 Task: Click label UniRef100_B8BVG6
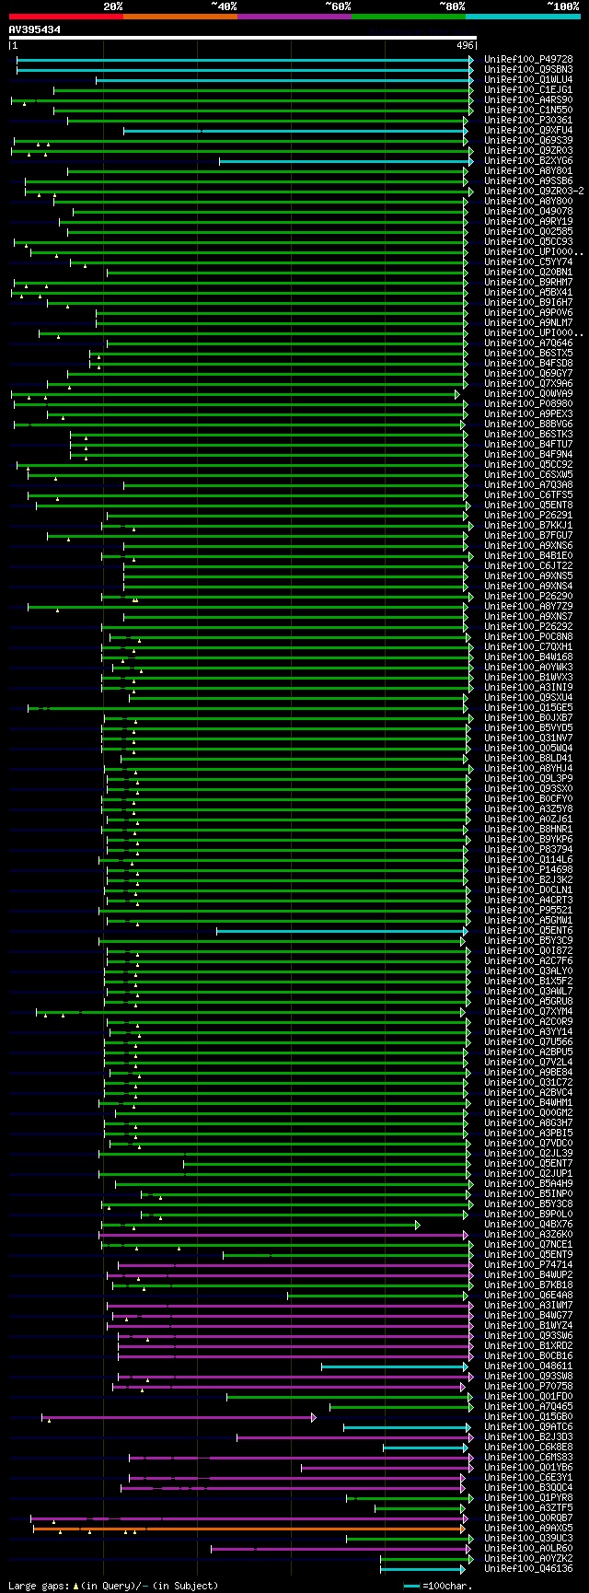528,424
